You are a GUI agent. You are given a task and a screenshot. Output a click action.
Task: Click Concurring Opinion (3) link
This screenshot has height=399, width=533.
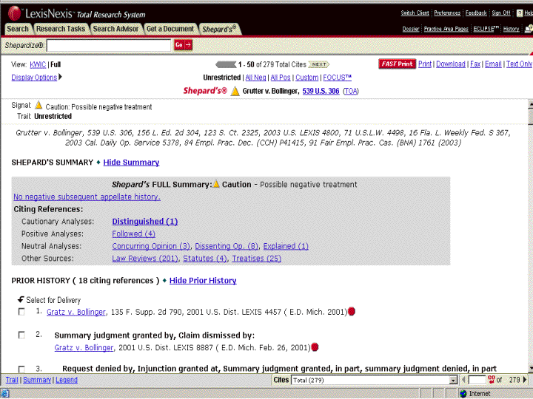[151, 246]
